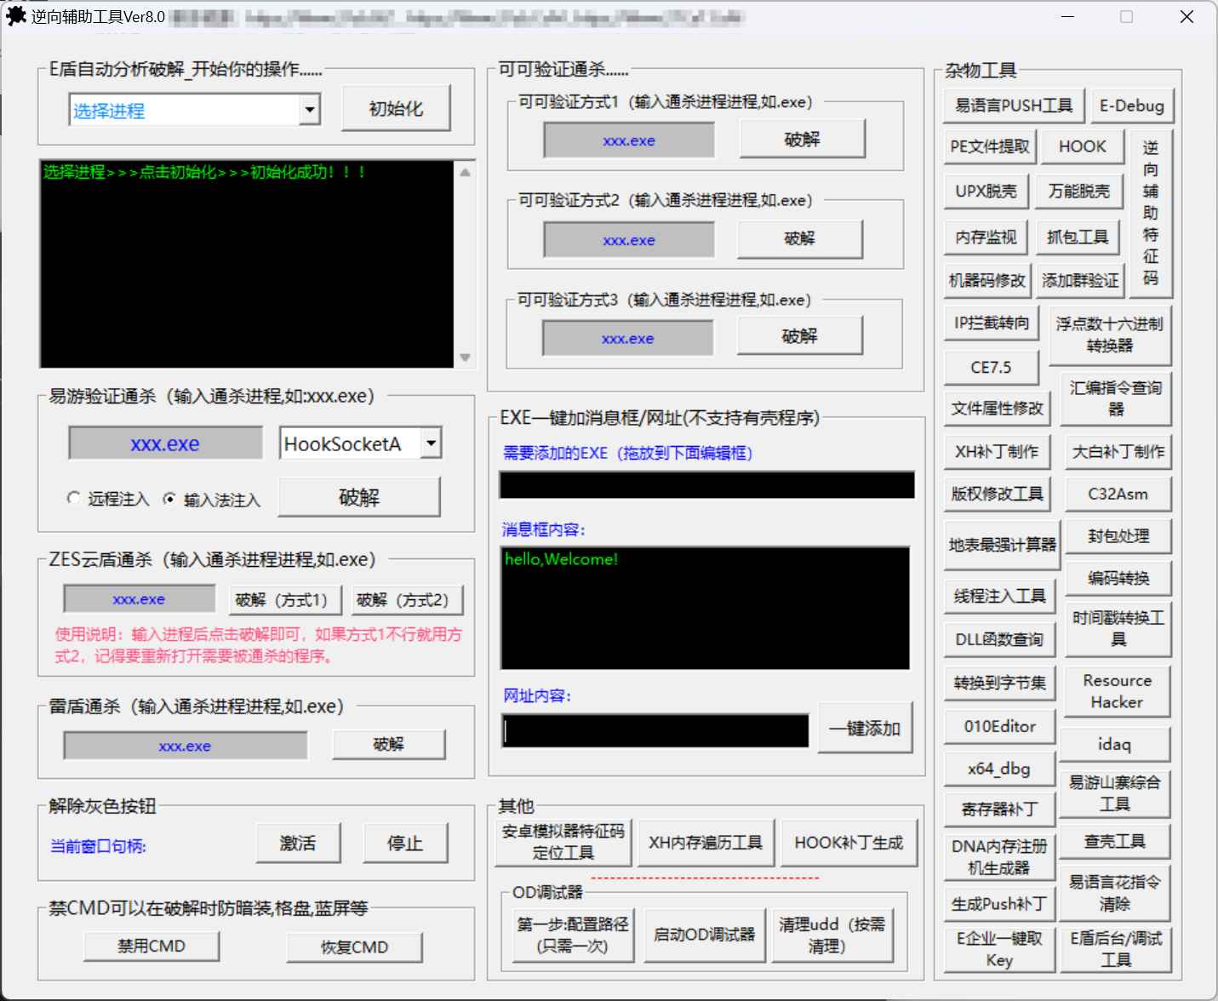Select the 远程注入 radio option
Image resolution: width=1218 pixels, height=1001 pixels.
[x=74, y=498]
